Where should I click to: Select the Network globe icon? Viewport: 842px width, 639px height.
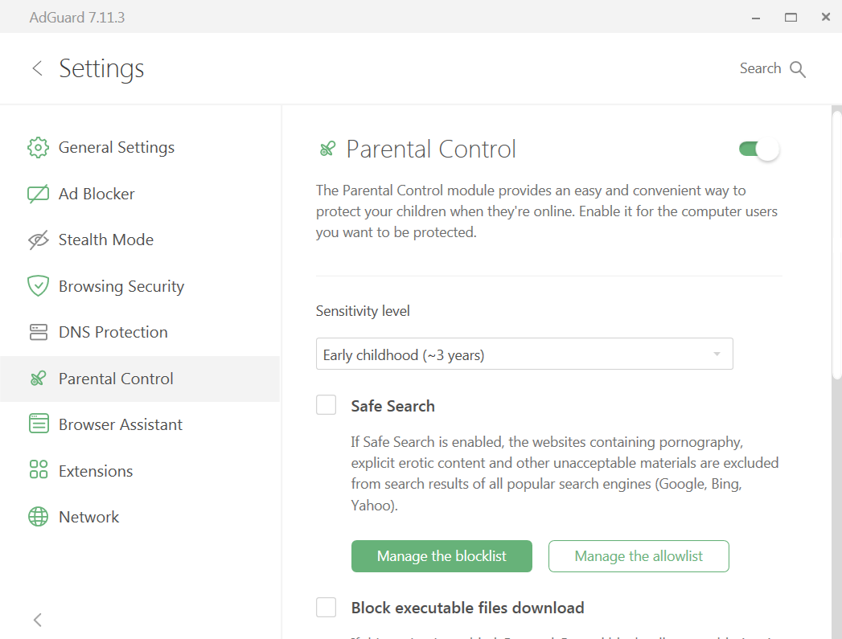click(38, 516)
